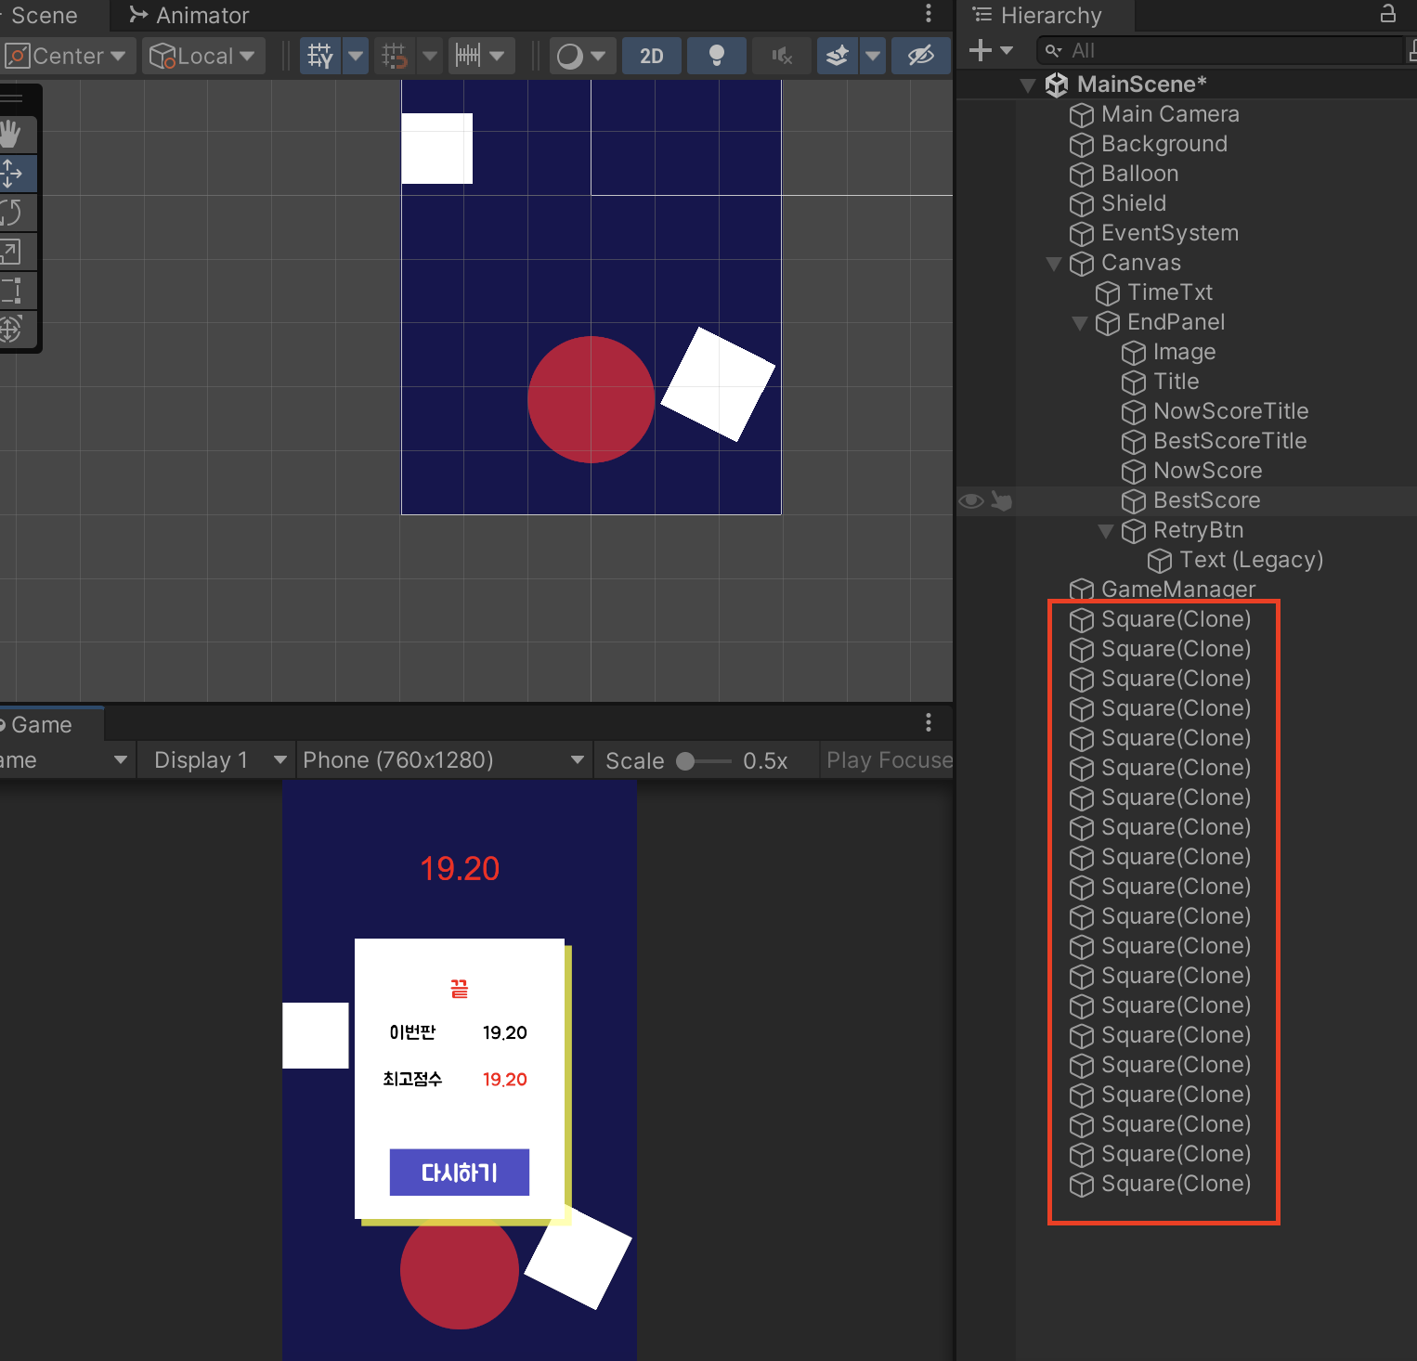Click the plus icon to create object in Hierarchy

tap(981, 50)
